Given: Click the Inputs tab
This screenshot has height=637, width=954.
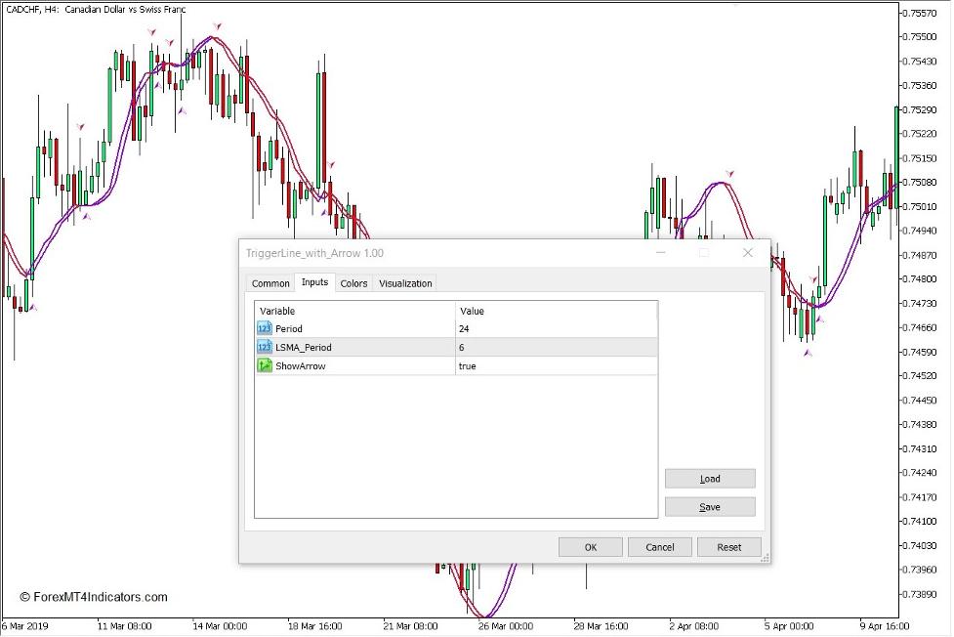Looking at the screenshot, I should (x=314, y=283).
